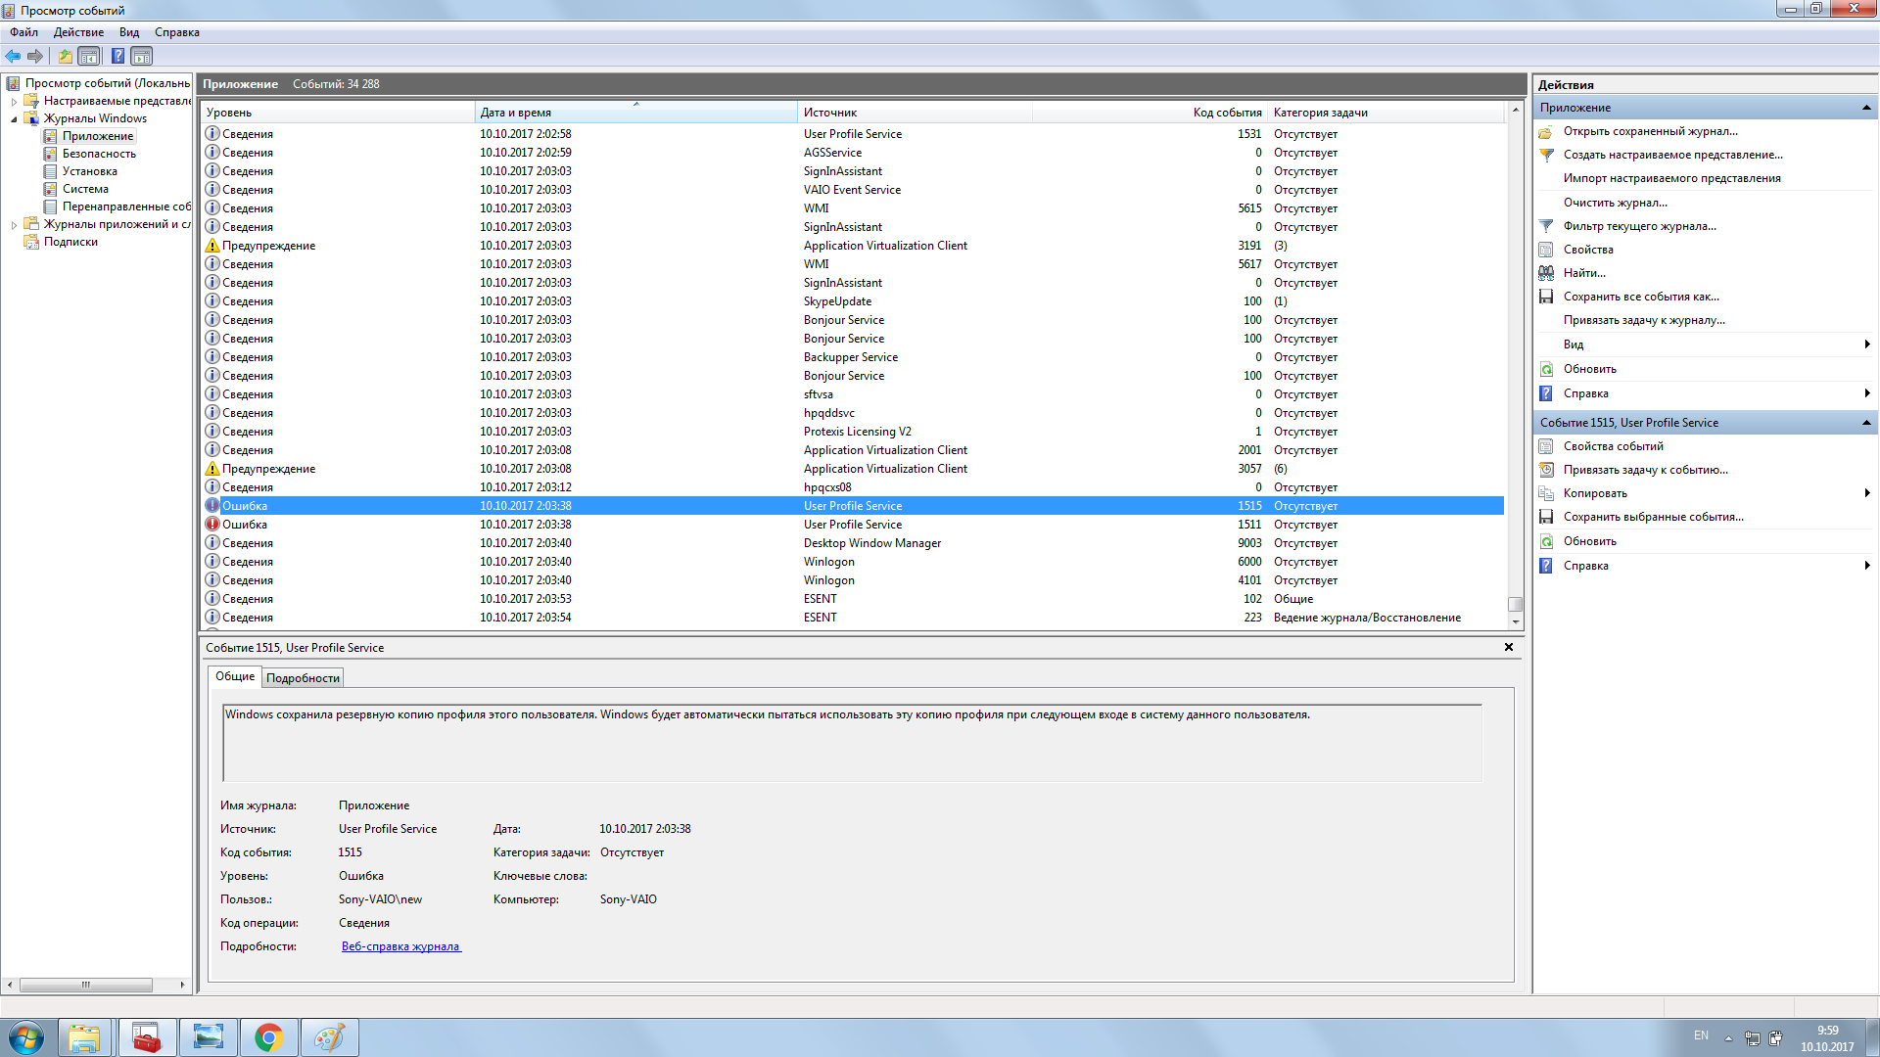
Task: Click Очистить журнал action
Action: pos(1615,203)
